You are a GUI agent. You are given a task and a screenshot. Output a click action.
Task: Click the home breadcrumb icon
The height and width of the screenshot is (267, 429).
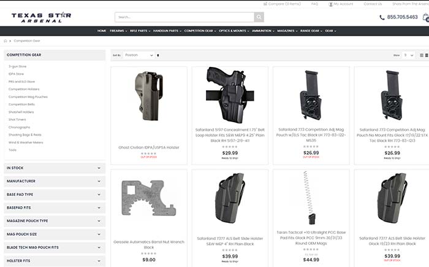[5, 41]
